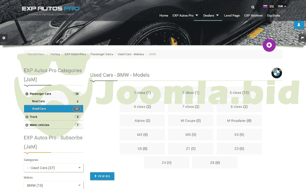Click EXP Autos Pro breadcrumb link
This screenshot has width=306, height=189.
point(75,54)
